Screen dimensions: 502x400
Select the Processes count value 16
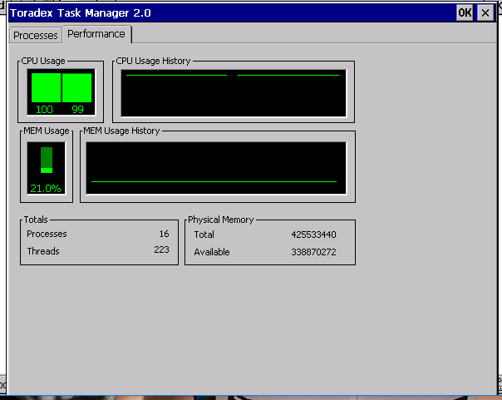pos(164,234)
